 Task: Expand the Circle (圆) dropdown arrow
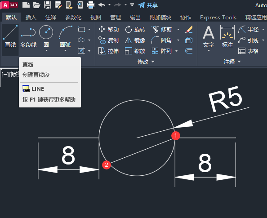point(46,51)
